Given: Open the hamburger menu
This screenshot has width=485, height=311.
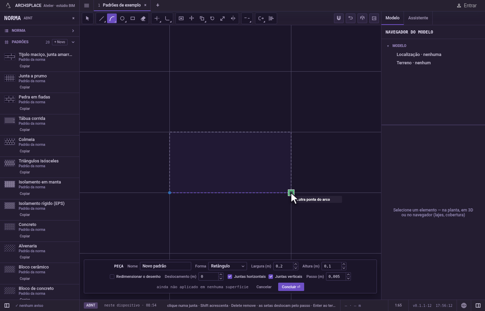Looking at the screenshot, I should (x=87, y=5).
